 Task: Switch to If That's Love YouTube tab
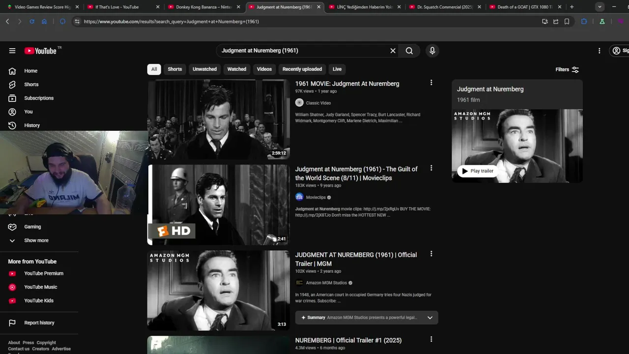tap(123, 7)
